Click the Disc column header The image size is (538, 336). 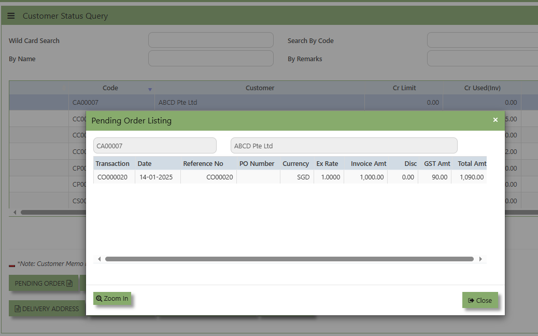point(403,163)
